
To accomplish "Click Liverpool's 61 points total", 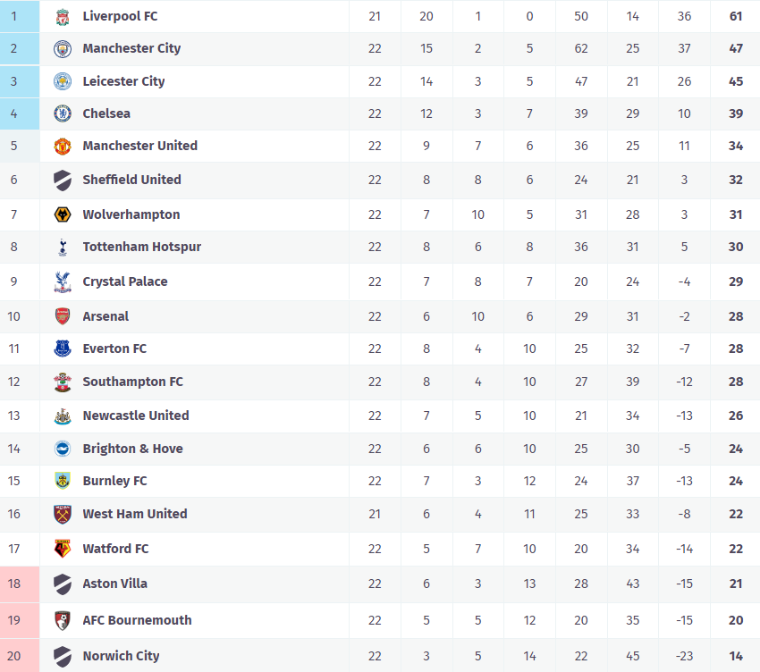I will pos(736,17).
